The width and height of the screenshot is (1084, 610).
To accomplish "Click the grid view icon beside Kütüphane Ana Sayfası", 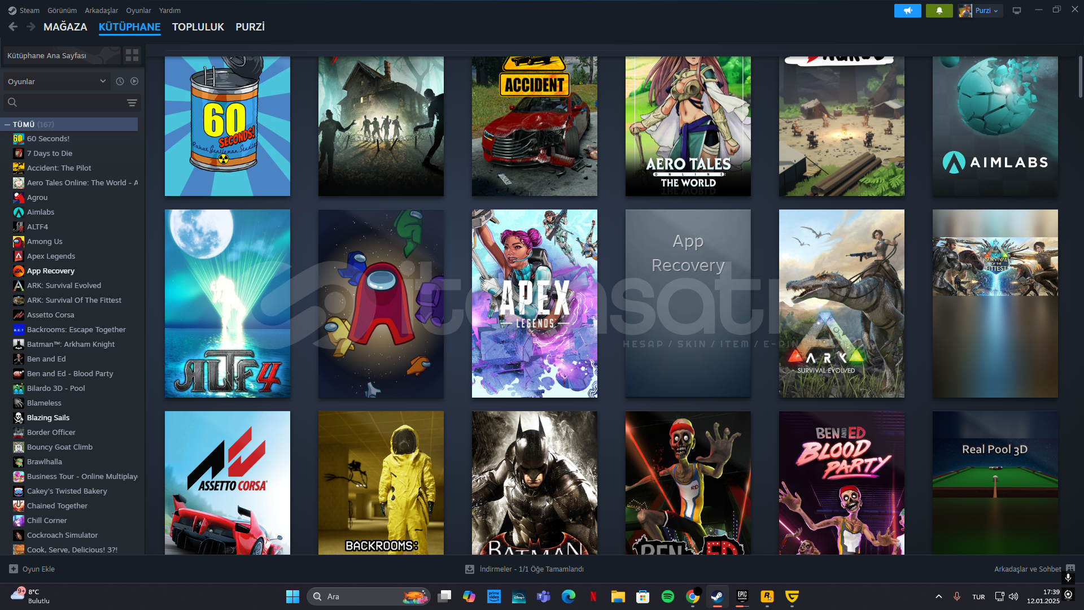I will click(132, 55).
